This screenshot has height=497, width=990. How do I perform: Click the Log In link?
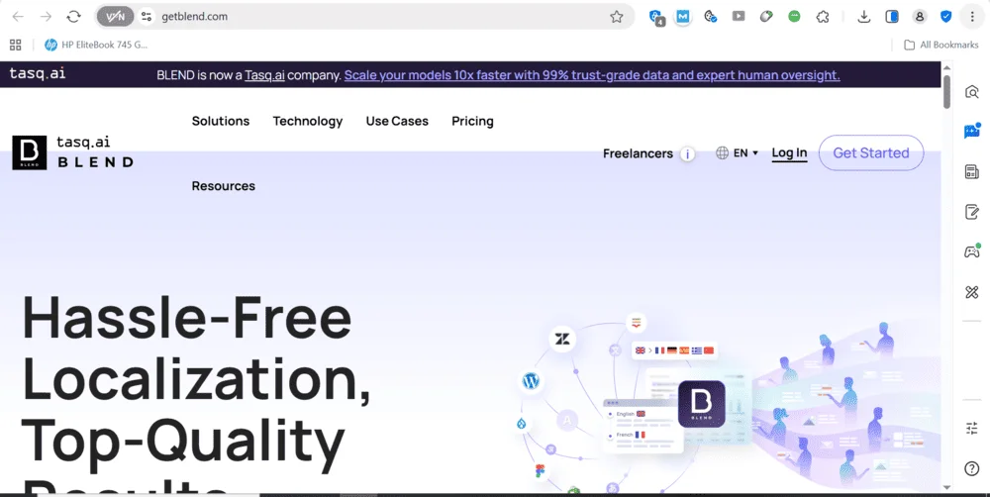pos(789,153)
